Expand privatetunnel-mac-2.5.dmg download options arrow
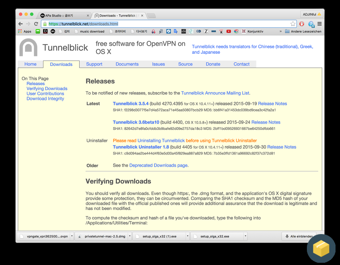This screenshot has width=340, height=265. coord(130,236)
